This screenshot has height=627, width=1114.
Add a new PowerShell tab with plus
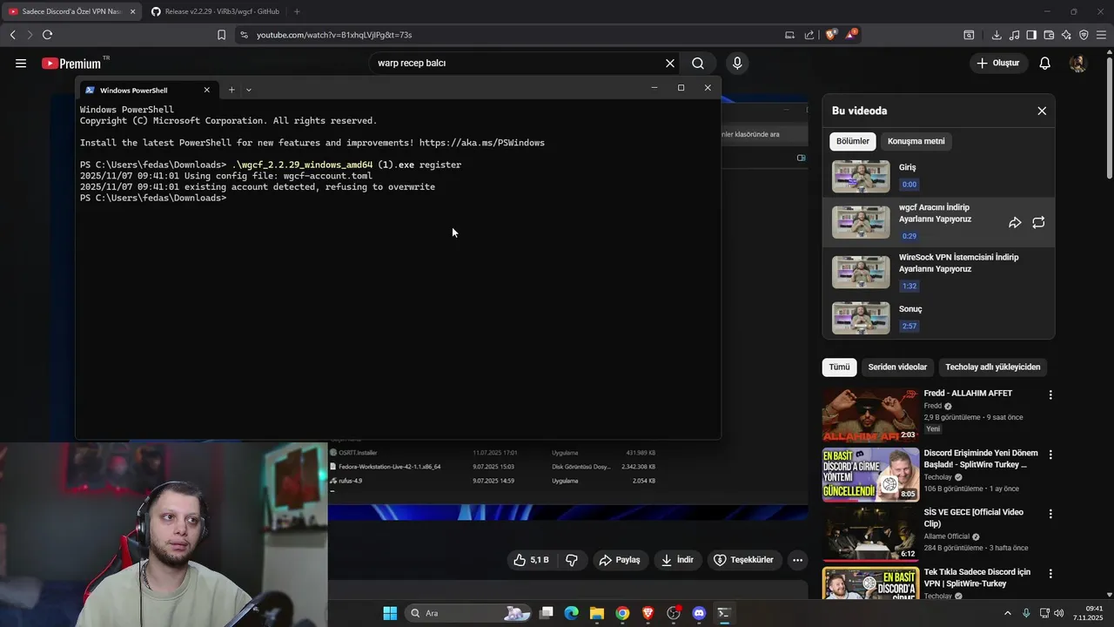232,90
